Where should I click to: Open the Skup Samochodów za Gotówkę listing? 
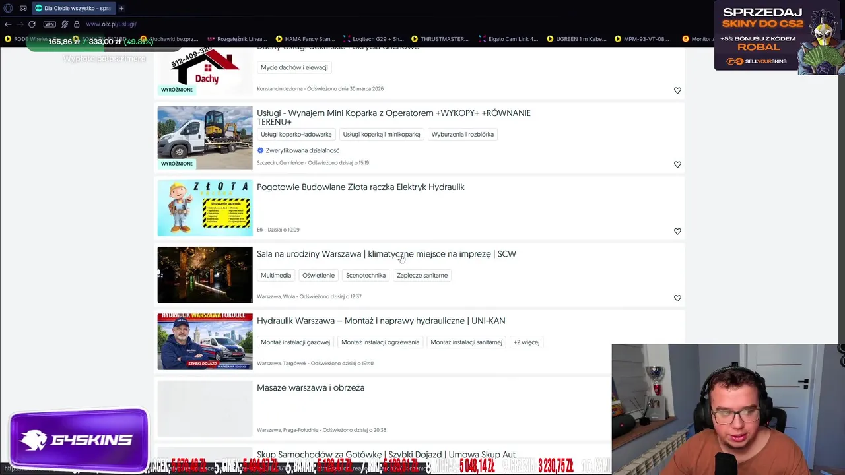[x=386, y=455]
